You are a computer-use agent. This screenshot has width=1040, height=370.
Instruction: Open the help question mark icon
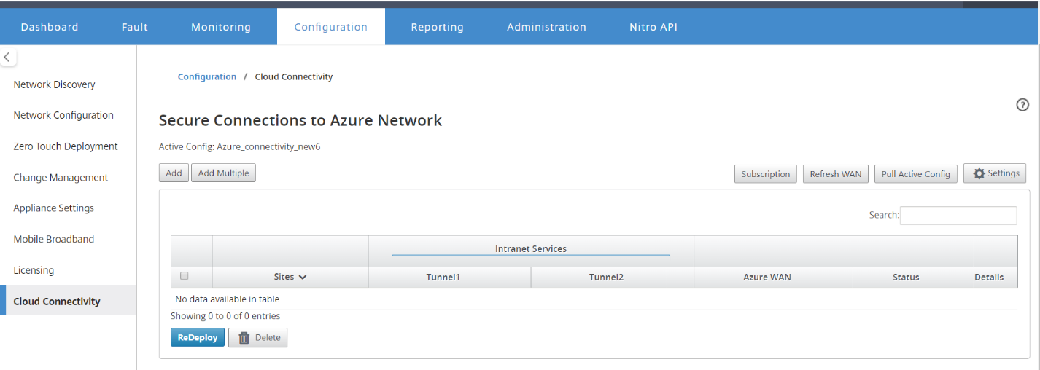[1022, 105]
